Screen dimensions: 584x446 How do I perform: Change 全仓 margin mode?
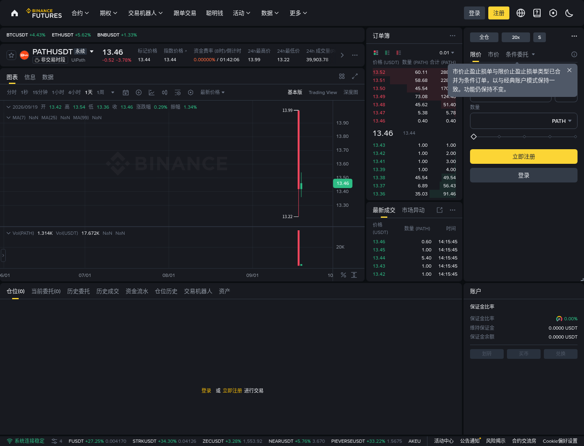pyautogui.click(x=484, y=37)
